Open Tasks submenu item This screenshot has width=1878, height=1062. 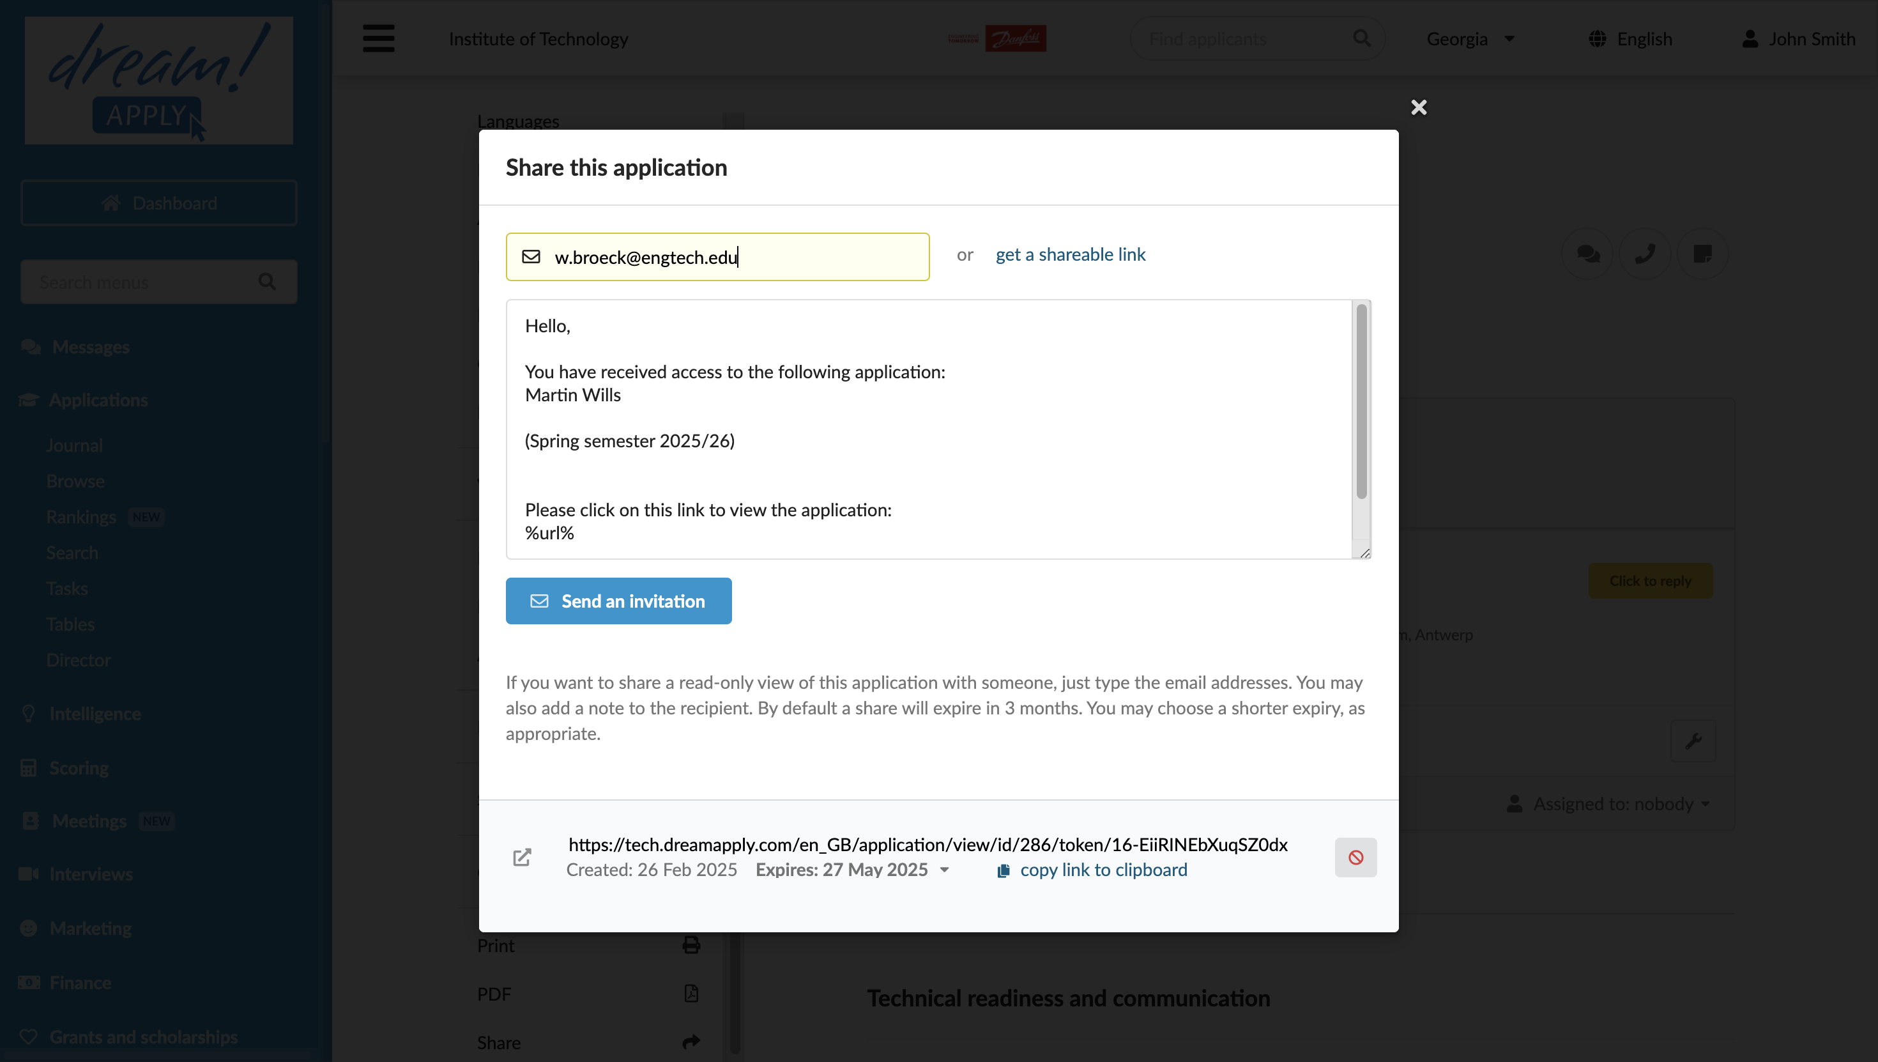click(67, 588)
